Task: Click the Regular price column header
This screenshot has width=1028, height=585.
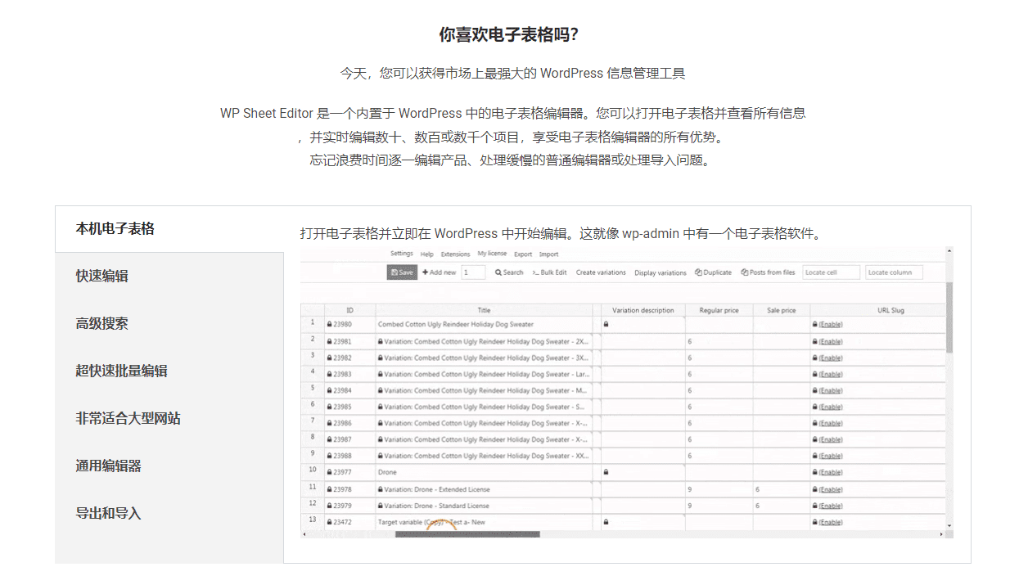Action: click(x=719, y=310)
